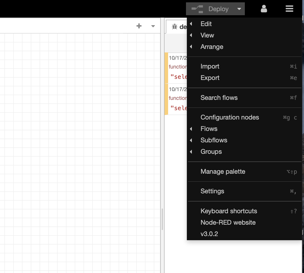Expand the Edit submenu
The width and height of the screenshot is (304, 273).
pyautogui.click(x=244, y=24)
